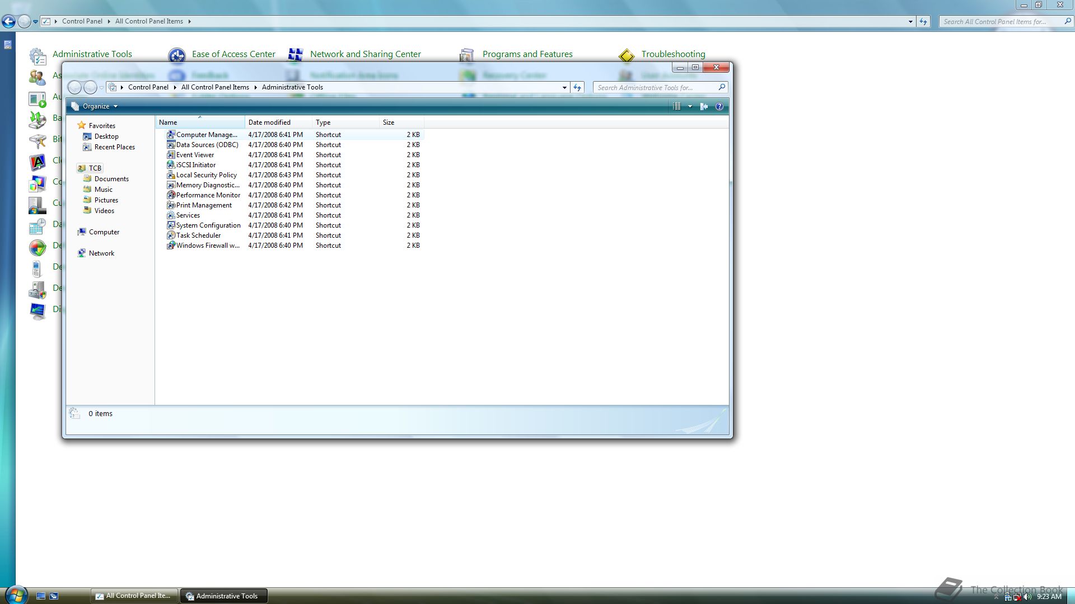Sort by the Name column header
Image resolution: width=1075 pixels, height=604 pixels.
coord(200,122)
